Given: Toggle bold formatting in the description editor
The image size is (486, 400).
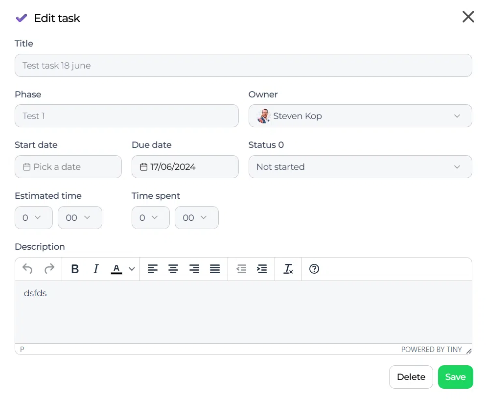Looking at the screenshot, I should pos(75,269).
